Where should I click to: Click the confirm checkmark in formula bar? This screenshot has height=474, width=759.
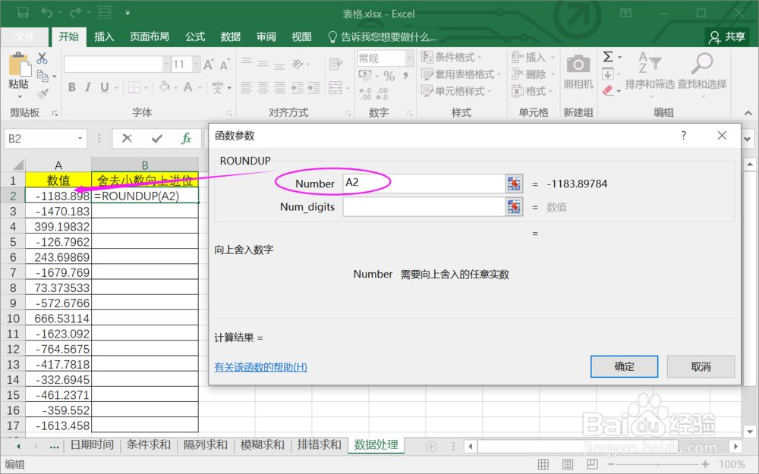(x=157, y=139)
